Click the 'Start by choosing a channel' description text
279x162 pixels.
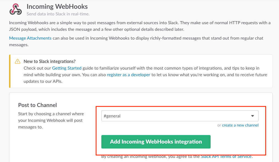[x=51, y=120]
